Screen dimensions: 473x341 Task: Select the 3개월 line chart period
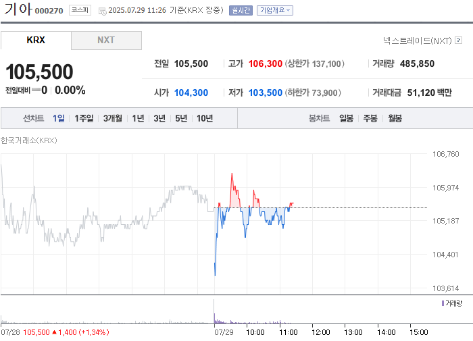pyautogui.click(x=113, y=118)
